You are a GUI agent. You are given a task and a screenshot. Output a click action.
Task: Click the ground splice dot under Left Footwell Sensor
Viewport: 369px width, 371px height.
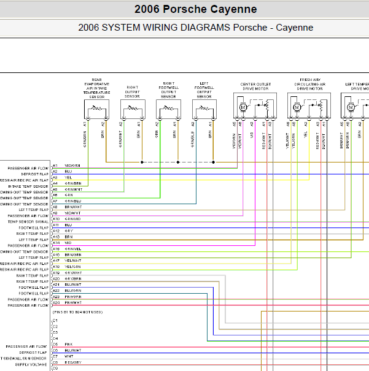coord(214,163)
